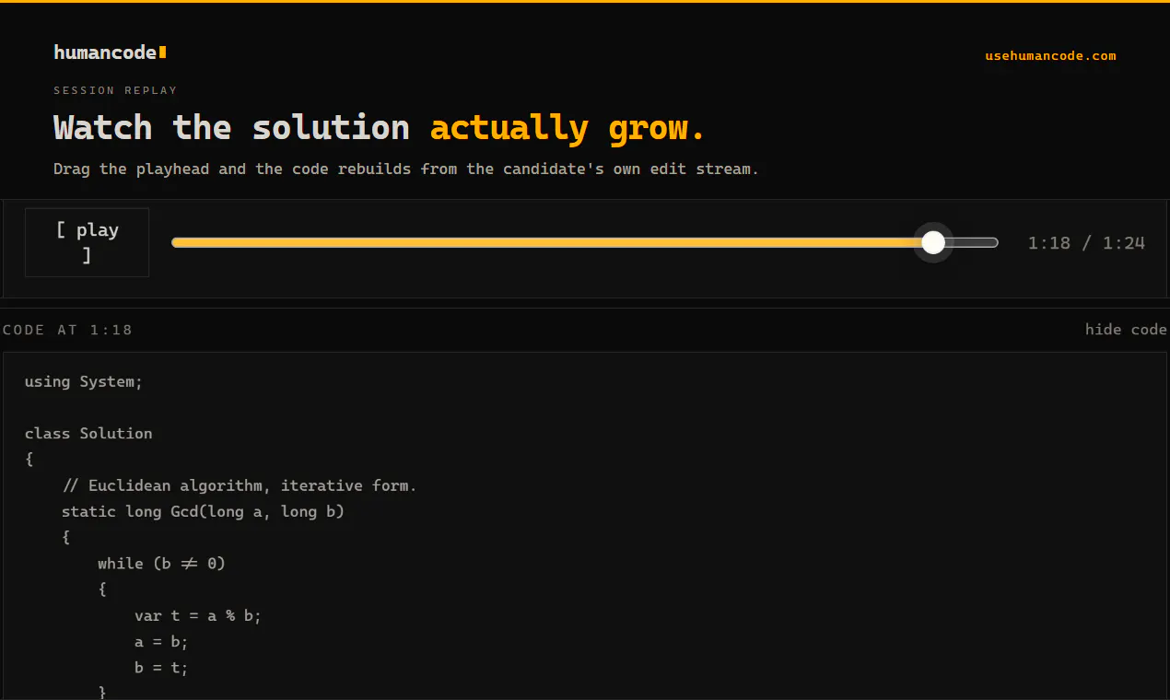
Task: Click the 1:18 / 1:24 time readout
Action: tap(1086, 243)
